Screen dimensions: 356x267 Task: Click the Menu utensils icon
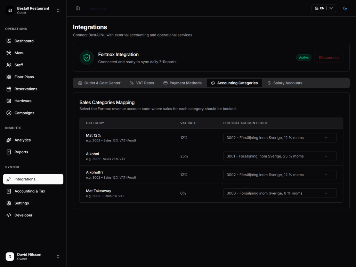[9, 53]
